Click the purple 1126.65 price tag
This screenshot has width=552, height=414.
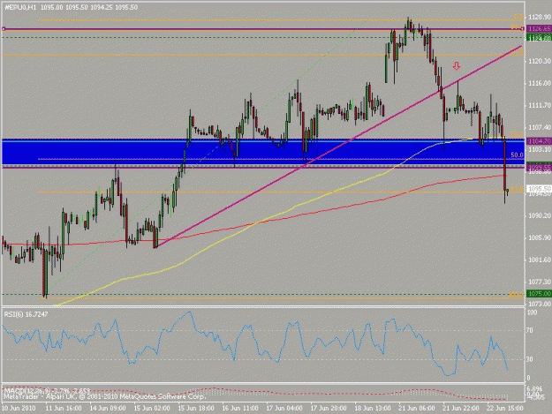coord(539,28)
